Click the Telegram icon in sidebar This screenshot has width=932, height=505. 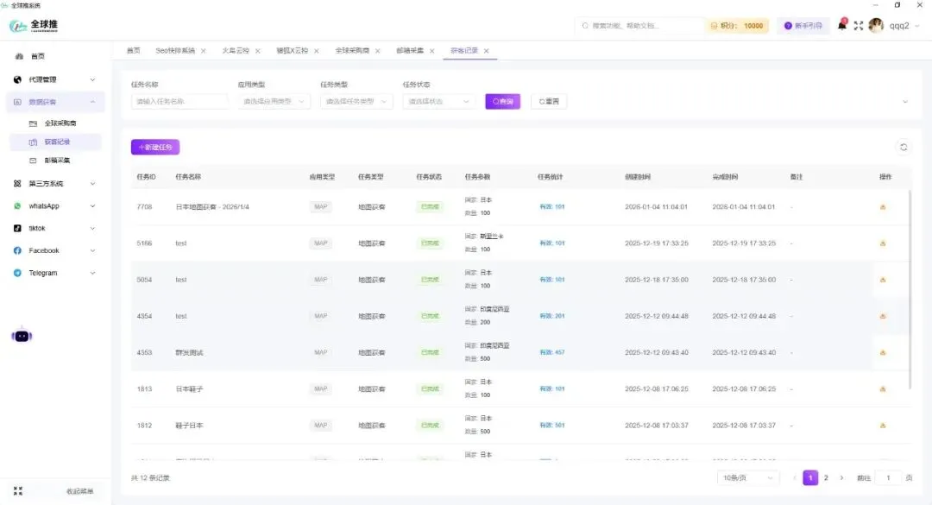(17, 273)
